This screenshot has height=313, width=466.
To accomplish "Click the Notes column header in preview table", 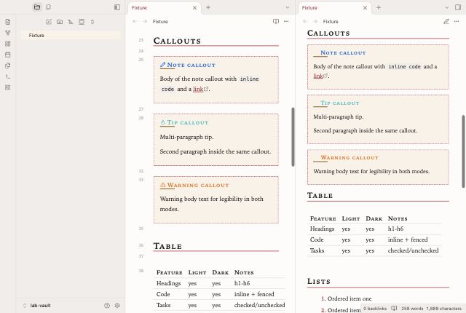I will tap(398, 218).
